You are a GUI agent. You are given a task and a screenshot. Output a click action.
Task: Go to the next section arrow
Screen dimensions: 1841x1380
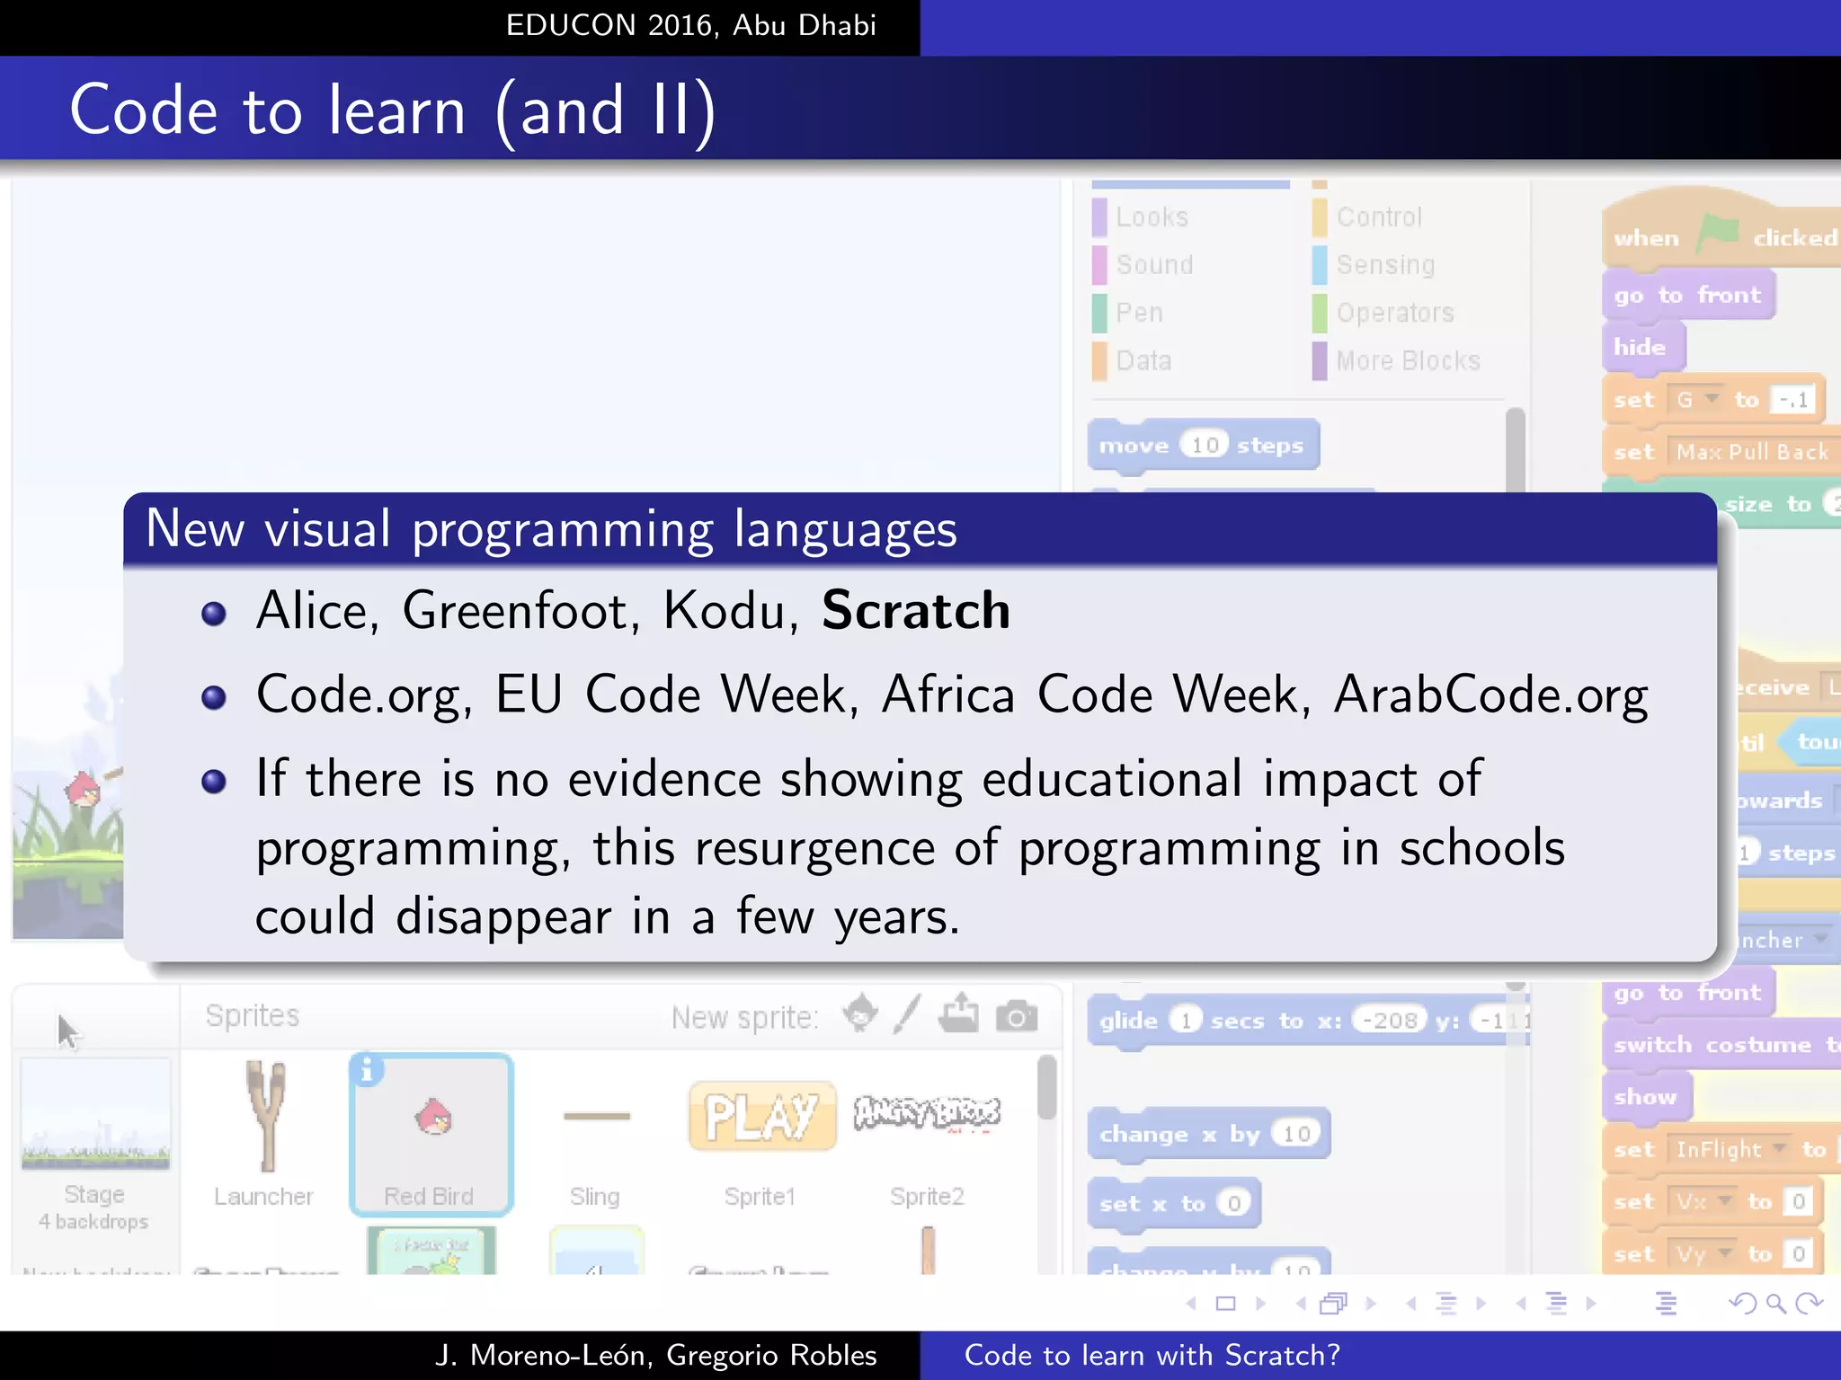click(1591, 1303)
